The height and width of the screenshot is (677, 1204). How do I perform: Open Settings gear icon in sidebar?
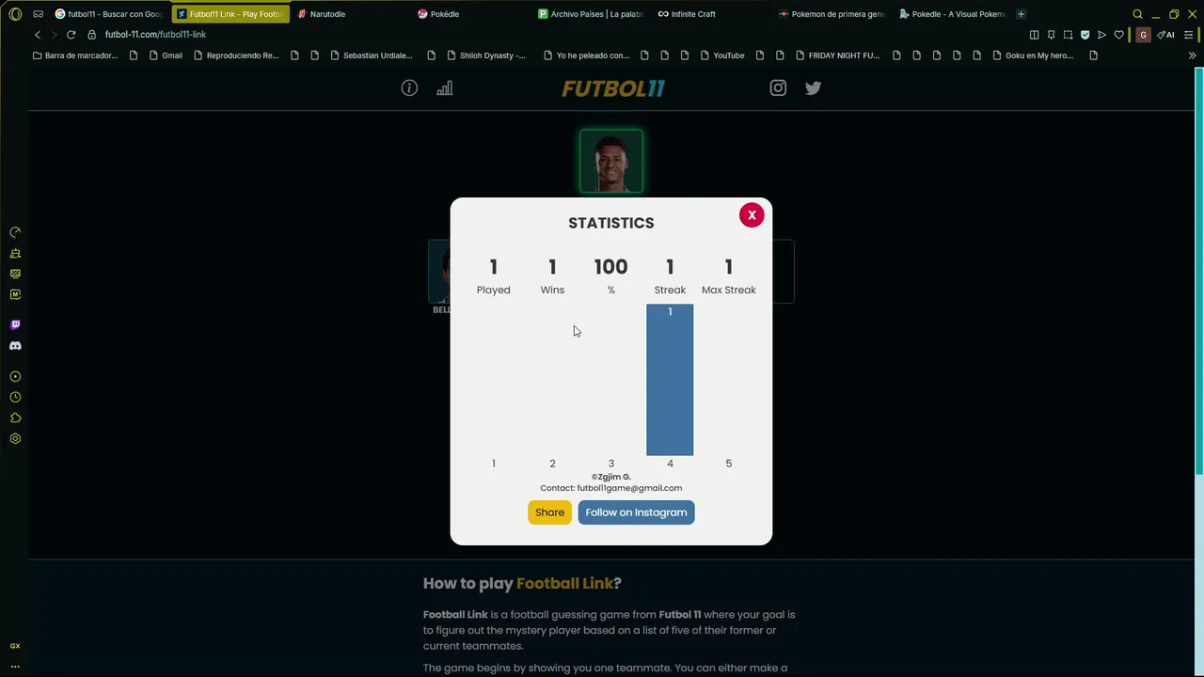click(15, 438)
